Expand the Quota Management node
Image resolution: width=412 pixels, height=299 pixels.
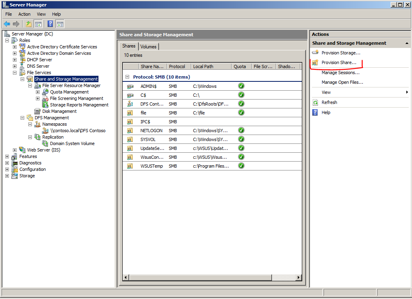[38, 92]
